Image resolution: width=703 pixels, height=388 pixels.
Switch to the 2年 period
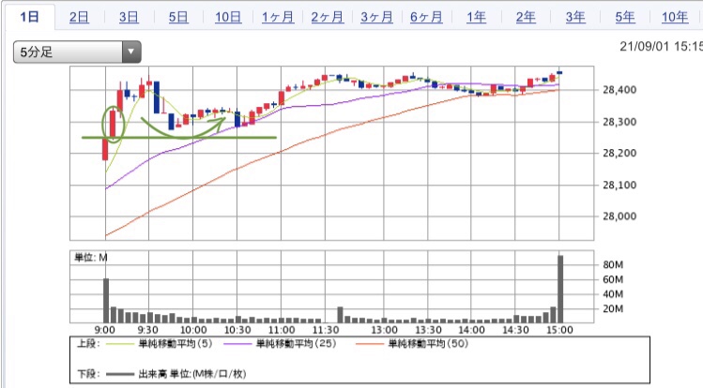click(526, 17)
